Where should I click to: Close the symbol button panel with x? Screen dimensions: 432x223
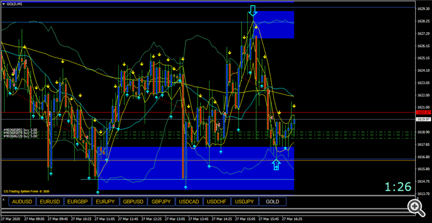3,199
